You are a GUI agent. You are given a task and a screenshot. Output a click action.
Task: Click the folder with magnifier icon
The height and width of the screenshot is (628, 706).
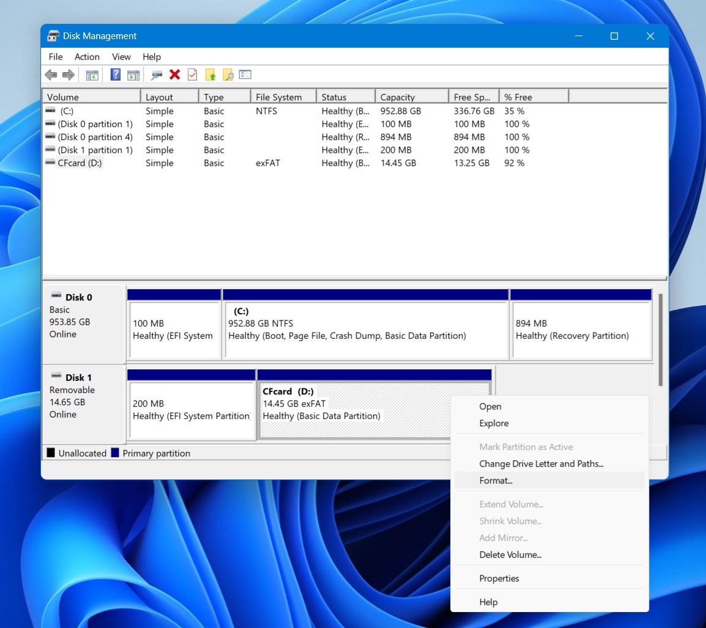(x=228, y=75)
